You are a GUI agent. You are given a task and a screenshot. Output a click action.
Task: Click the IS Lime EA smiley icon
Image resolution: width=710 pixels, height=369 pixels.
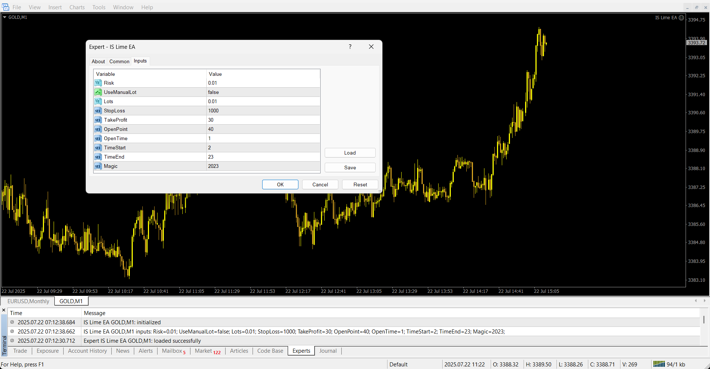click(x=681, y=17)
